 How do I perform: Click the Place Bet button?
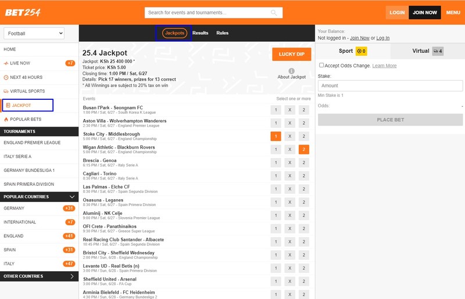pyautogui.click(x=390, y=120)
